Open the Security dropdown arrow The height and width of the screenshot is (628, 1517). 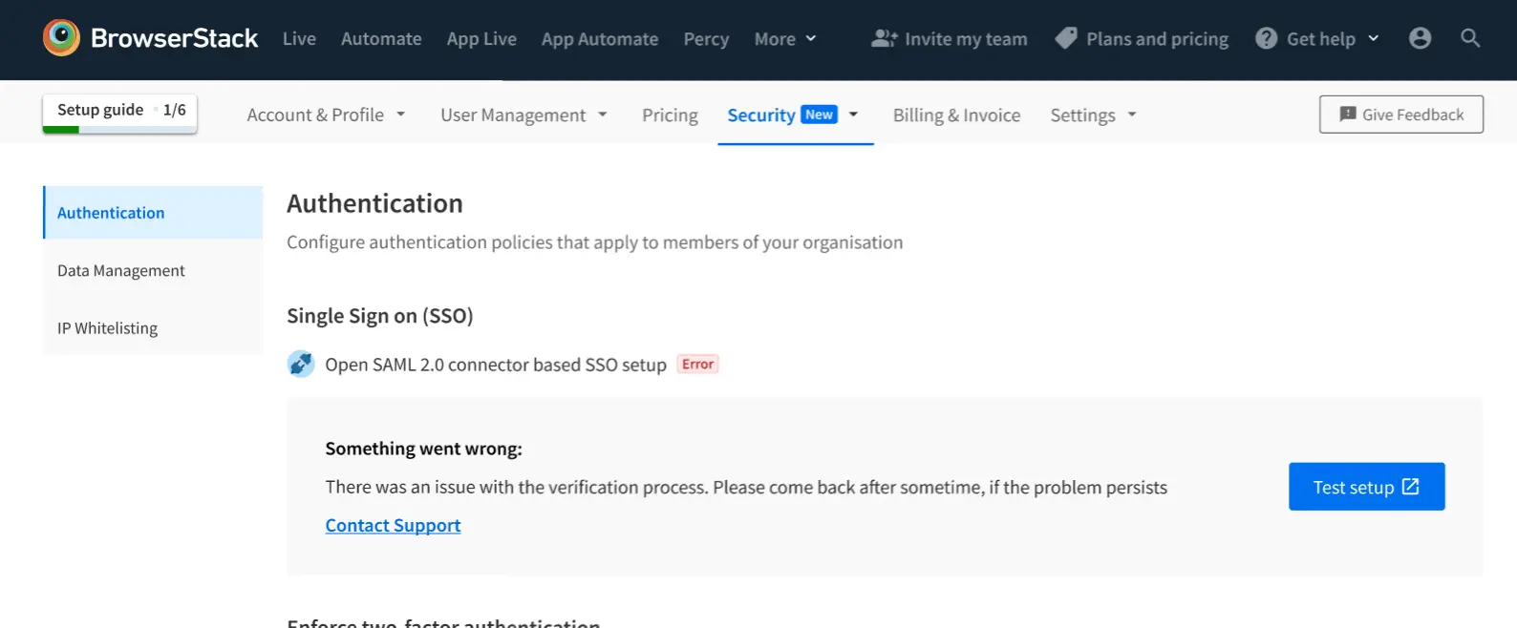854,115
